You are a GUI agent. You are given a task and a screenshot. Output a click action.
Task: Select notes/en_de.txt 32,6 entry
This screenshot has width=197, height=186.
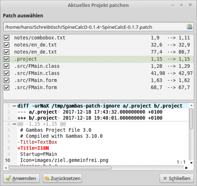pyautogui.click(x=98, y=45)
